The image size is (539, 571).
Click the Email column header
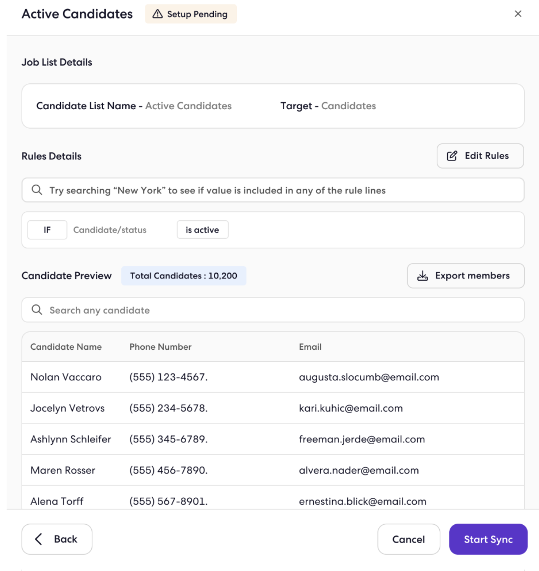pyautogui.click(x=311, y=347)
